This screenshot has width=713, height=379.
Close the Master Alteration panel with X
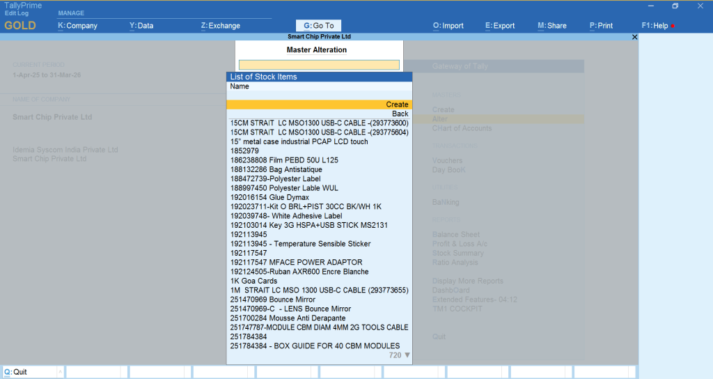[x=634, y=37]
